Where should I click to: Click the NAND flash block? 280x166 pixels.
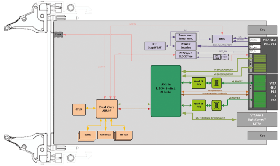(106, 135)
